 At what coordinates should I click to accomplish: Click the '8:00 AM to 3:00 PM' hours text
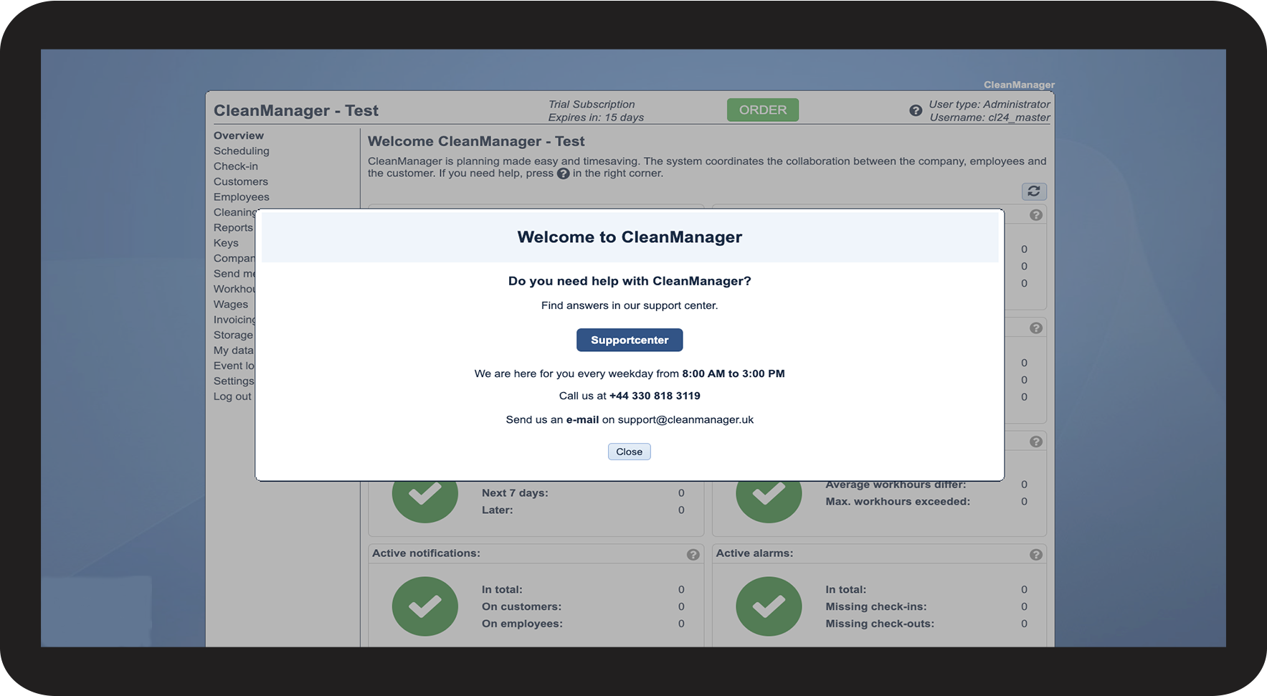pyautogui.click(x=734, y=373)
